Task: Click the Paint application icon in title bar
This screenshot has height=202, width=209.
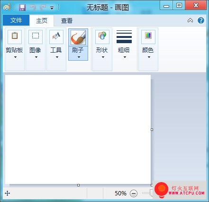Action: (x=7, y=7)
